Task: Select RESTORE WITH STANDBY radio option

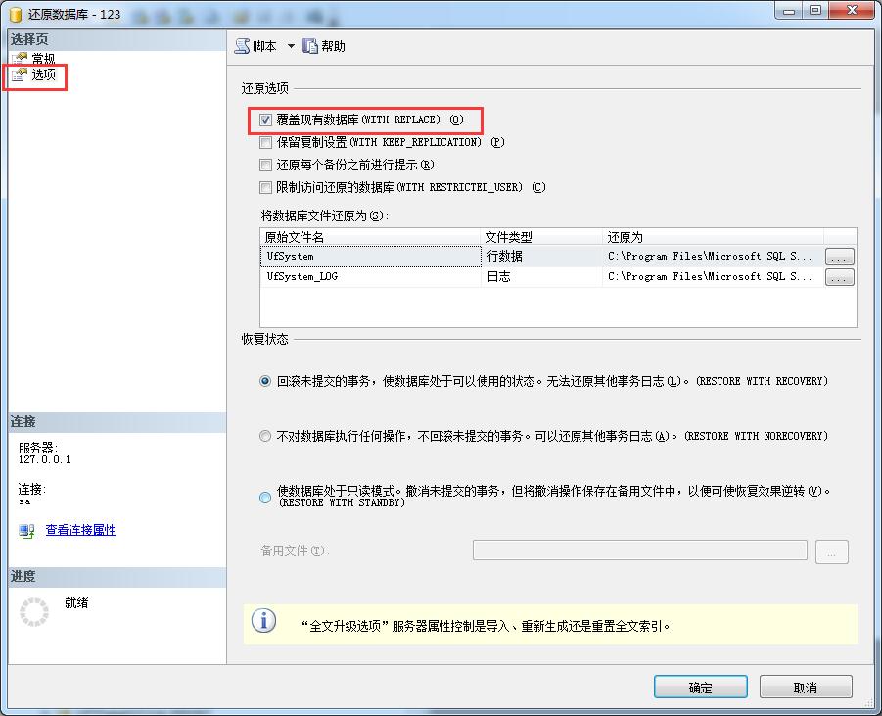Action: click(265, 497)
